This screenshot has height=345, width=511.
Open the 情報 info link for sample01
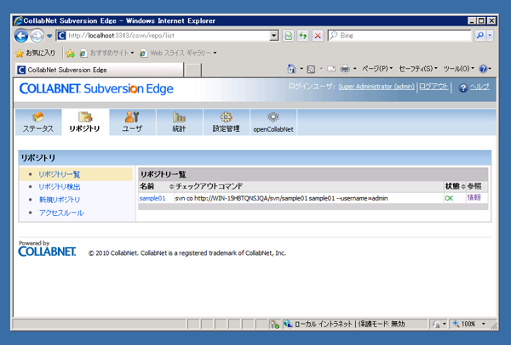click(474, 198)
